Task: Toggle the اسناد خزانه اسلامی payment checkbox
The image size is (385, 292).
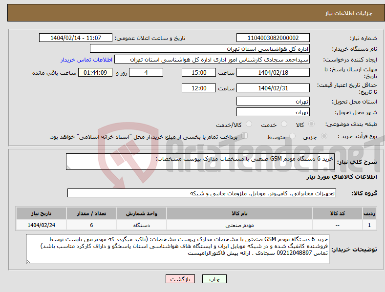Action: 244,135
